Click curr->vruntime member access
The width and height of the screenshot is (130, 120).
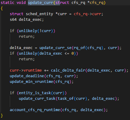click(26, 70)
